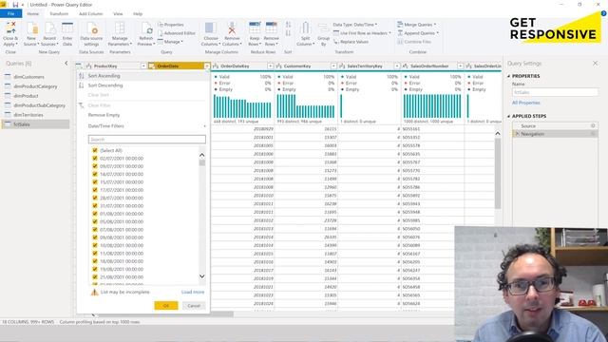The width and height of the screenshot is (608, 342).
Task: Open the SalesTerritoryKey column filter dropdown
Action: tap(397, 66)
